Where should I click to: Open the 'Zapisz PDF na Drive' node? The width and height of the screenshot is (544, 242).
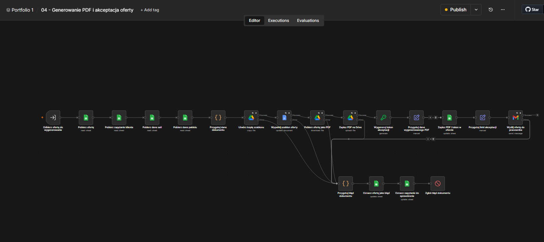tap(350, 118)
